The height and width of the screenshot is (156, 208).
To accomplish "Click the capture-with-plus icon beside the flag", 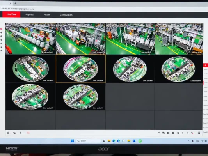I will pyautogui.click(x=164, y=133).
